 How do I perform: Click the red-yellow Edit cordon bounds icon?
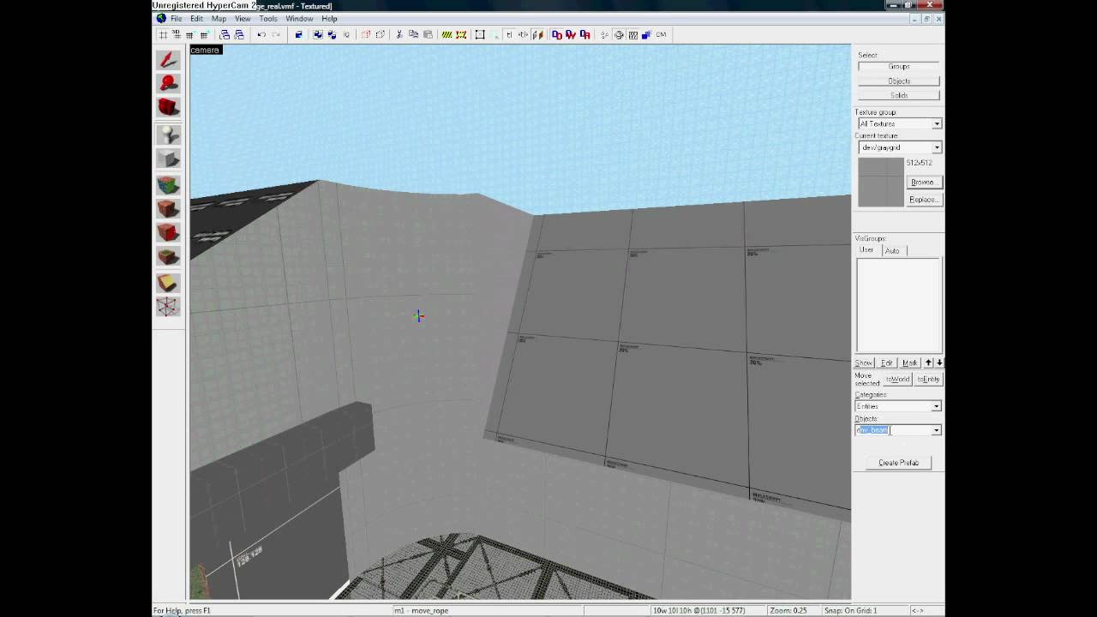(x=460, y=34)
